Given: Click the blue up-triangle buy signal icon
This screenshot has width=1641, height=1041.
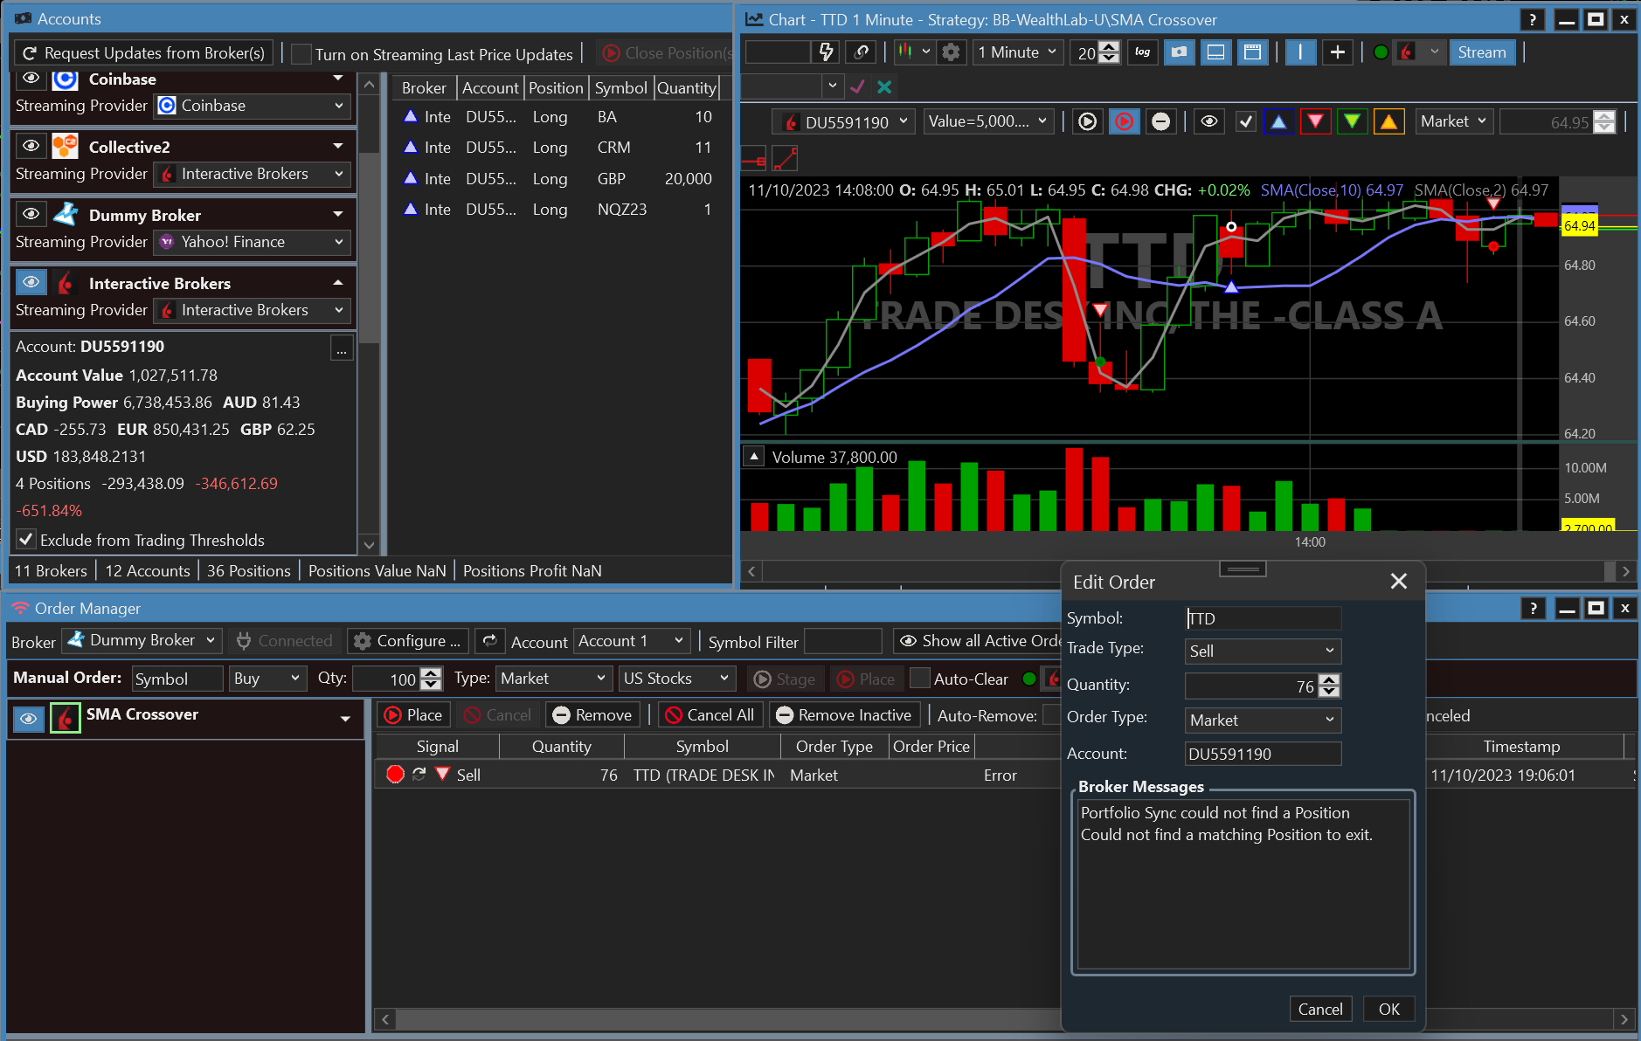Looking at the screenshot, I should point(1278,121).
